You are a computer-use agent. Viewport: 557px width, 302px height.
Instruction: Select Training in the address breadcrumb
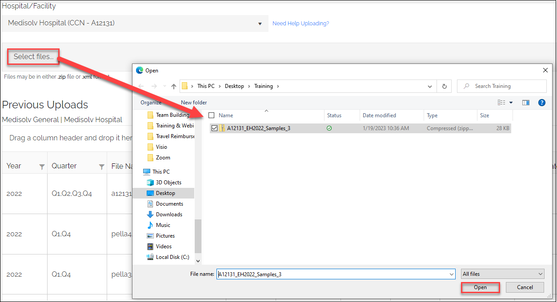264,86
